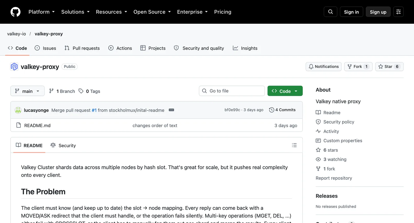Open the 1 Branch link
The image size is (414, 223).
[62, 91]
